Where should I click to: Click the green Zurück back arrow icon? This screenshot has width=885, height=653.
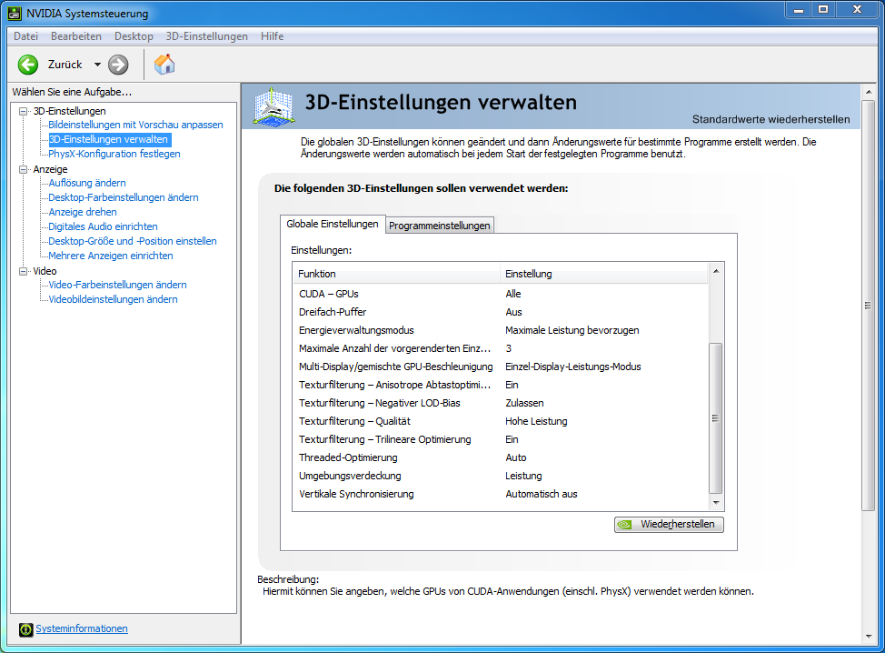point(27,65)
